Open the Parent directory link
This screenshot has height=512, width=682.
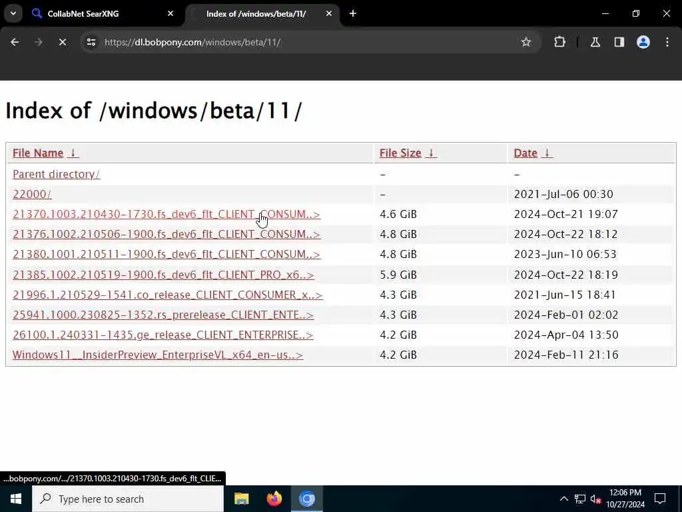tap(56, 174)
